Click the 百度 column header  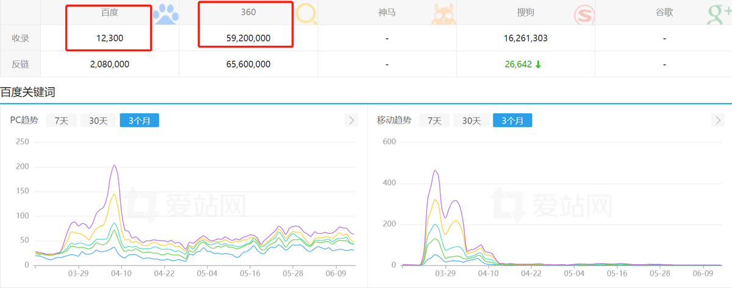[110, 12]
